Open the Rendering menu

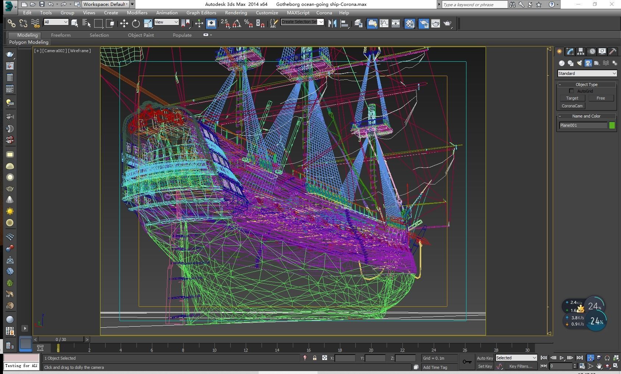coord(236,12)
